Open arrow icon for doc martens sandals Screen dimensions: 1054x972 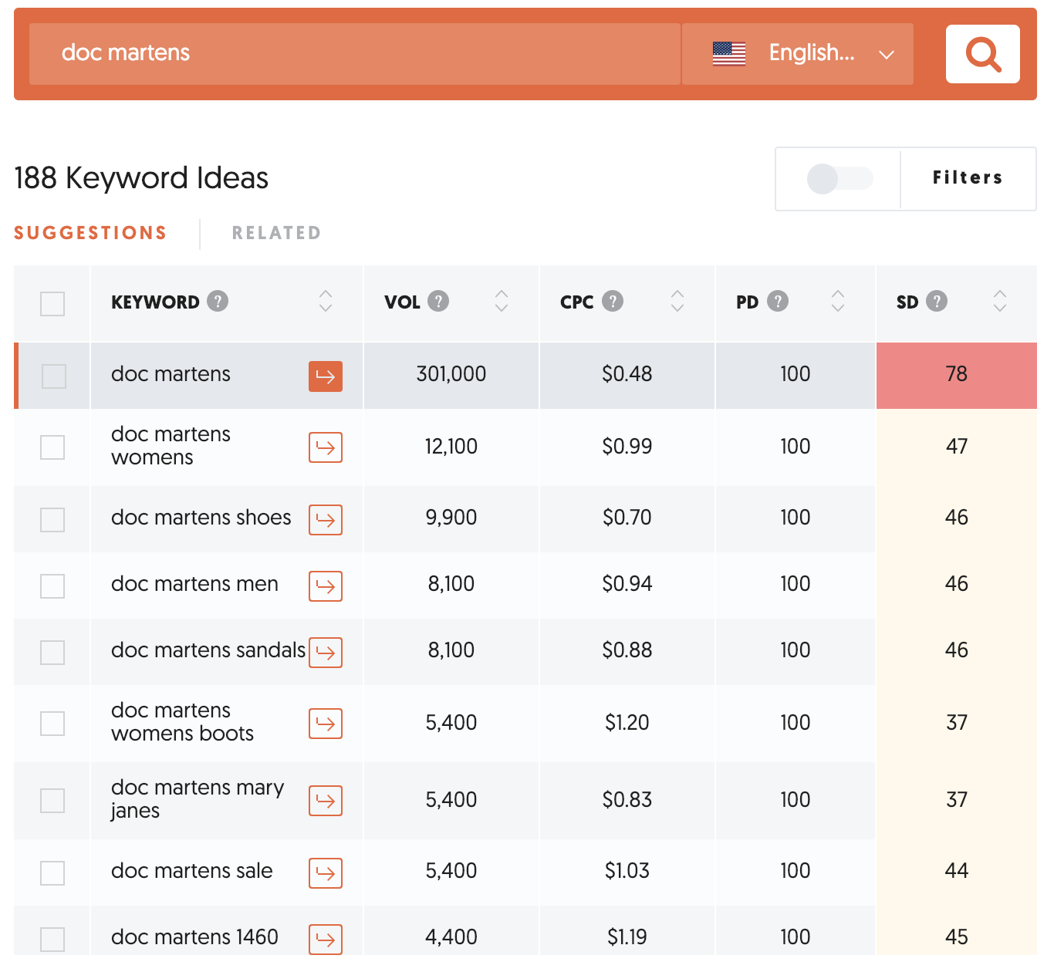[326, 653]
